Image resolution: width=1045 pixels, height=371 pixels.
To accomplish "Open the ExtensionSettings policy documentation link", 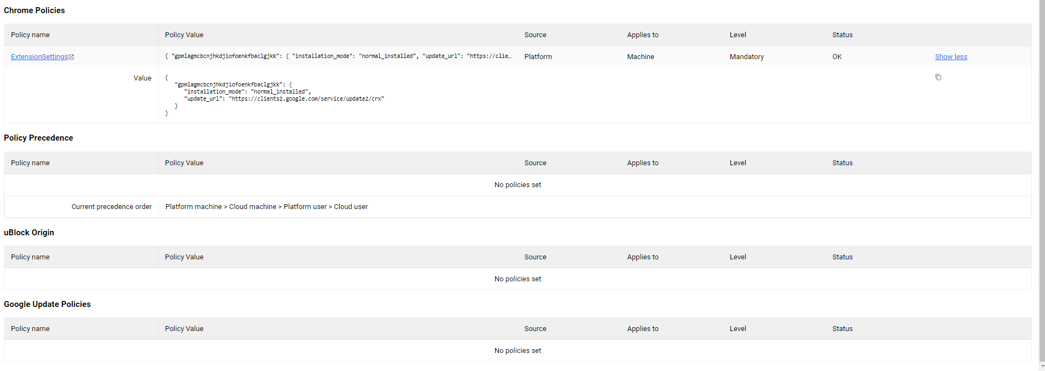I will tap(39, 57).
